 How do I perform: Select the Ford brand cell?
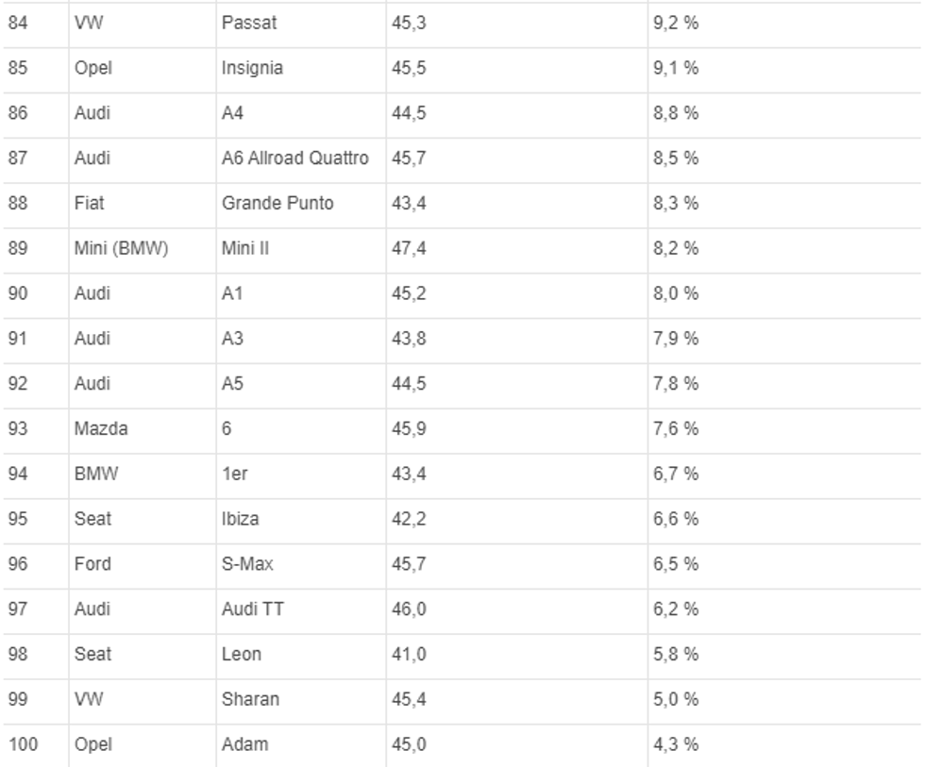[x=92, y=564]
